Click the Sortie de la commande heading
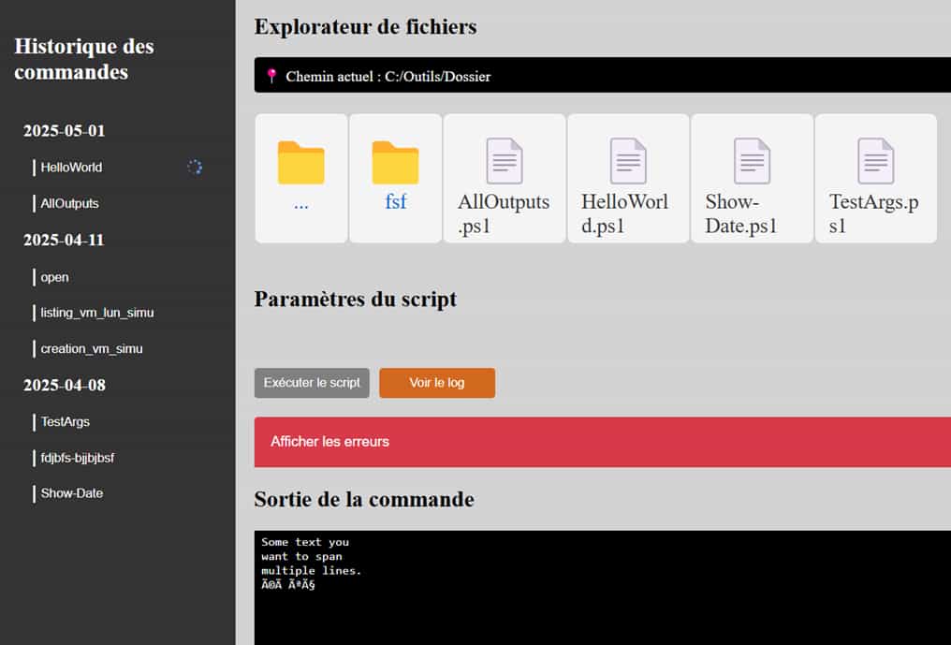Screen dimensions: 951x645 click(364, 499)
